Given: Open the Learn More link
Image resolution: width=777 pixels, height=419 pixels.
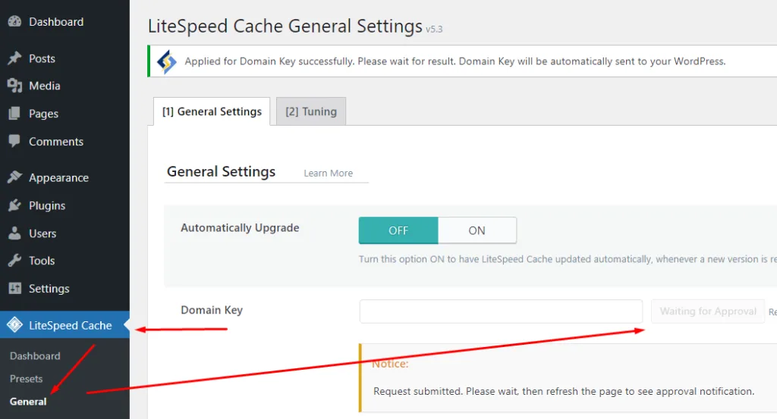Looking at the screenshot, I should pos(328,173).
